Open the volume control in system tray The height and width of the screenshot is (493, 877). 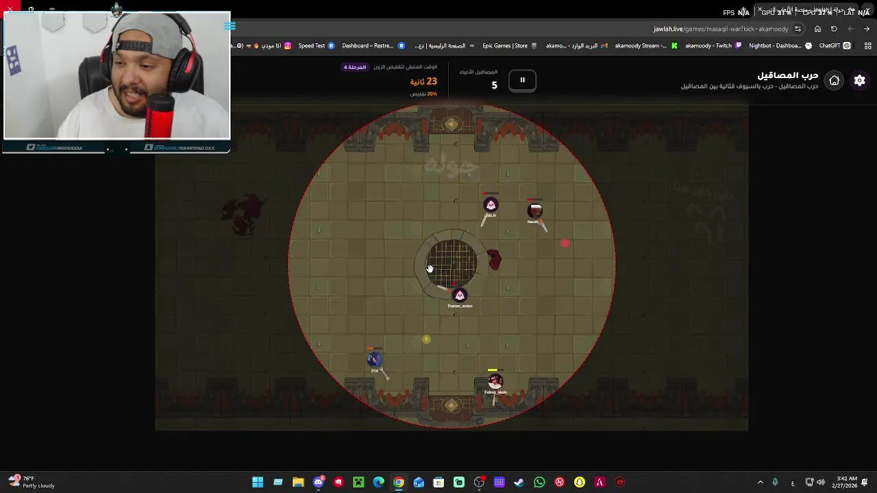coord(821,482)
